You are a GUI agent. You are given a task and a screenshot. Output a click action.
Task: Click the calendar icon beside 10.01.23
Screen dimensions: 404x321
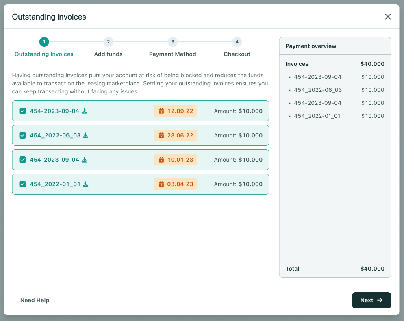161,160
